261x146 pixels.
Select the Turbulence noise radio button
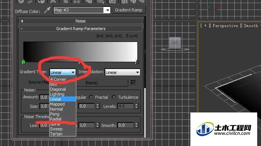(x=114, y=97)
